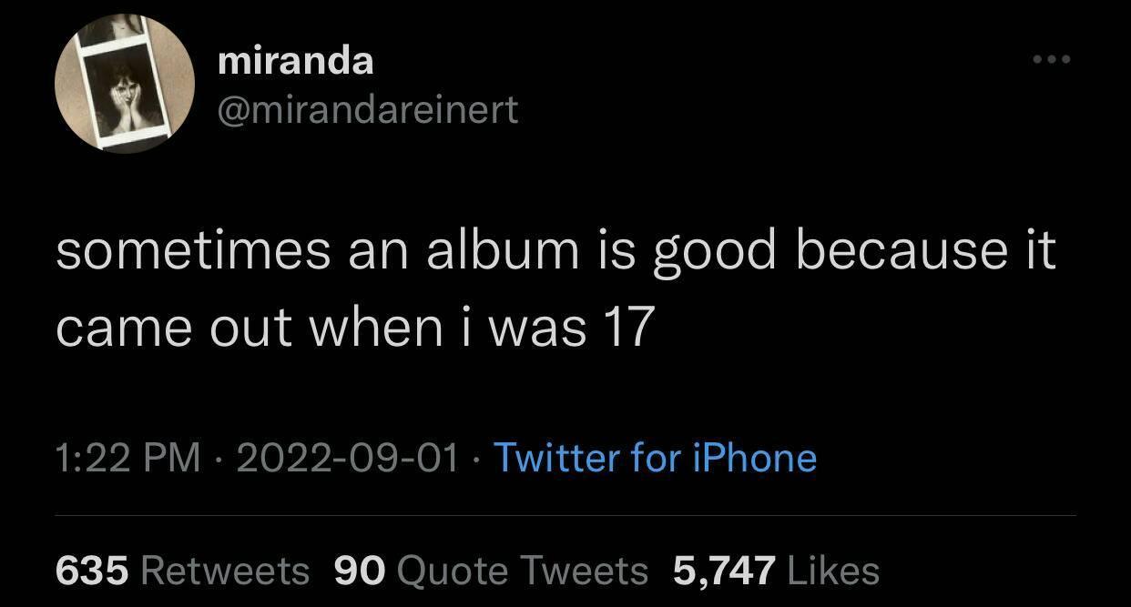Click the "Twitter for iPhone" source link
Image resolution: width=1131 pixels, height=607 pixels.
click(x=655, y=457)
